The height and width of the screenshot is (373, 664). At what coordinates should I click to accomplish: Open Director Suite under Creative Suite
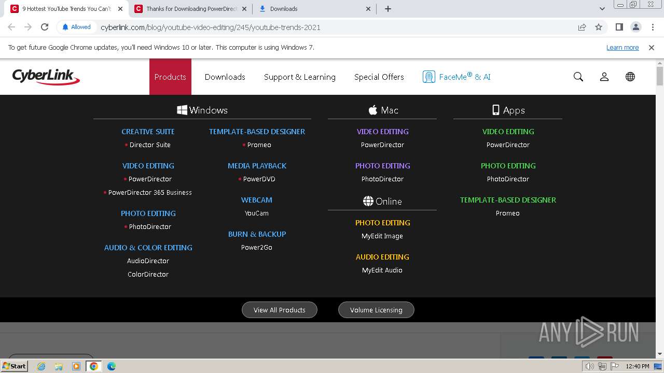tap(150, 145)
